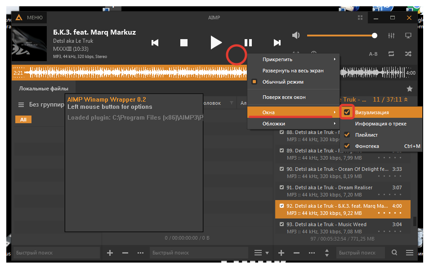The image size is (429, 272).
Task: Open playlist sorting arrows menu
Action: coord(327,253)
